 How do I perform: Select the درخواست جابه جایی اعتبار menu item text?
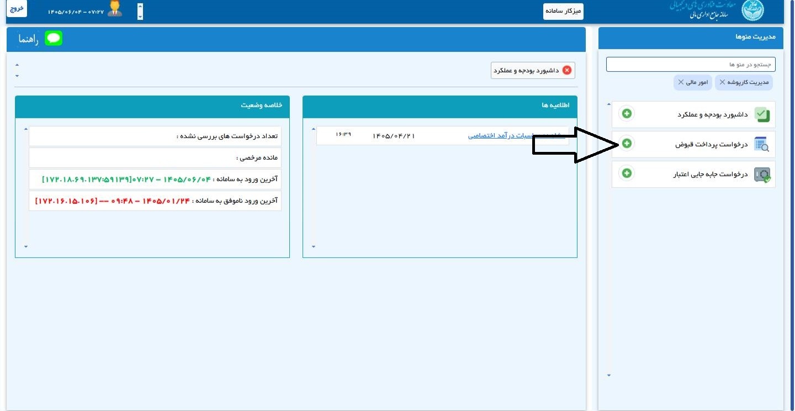pyautogui.click(x=710, y=174)
